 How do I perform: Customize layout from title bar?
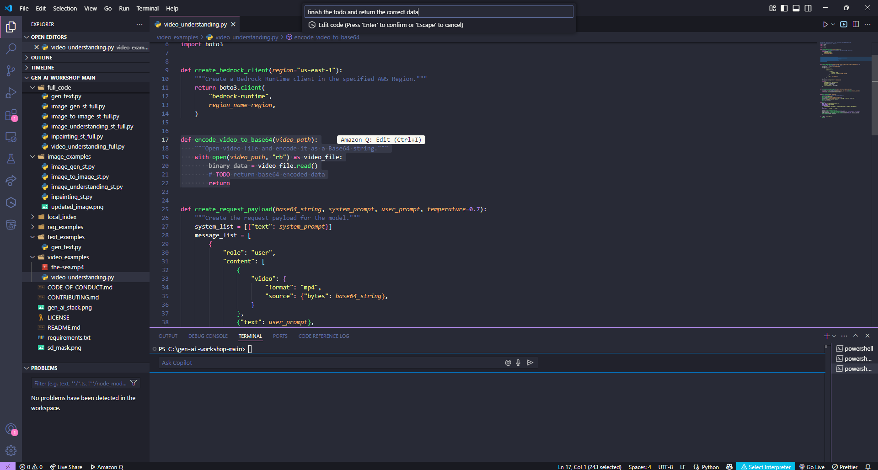click(x=772, y=8)
